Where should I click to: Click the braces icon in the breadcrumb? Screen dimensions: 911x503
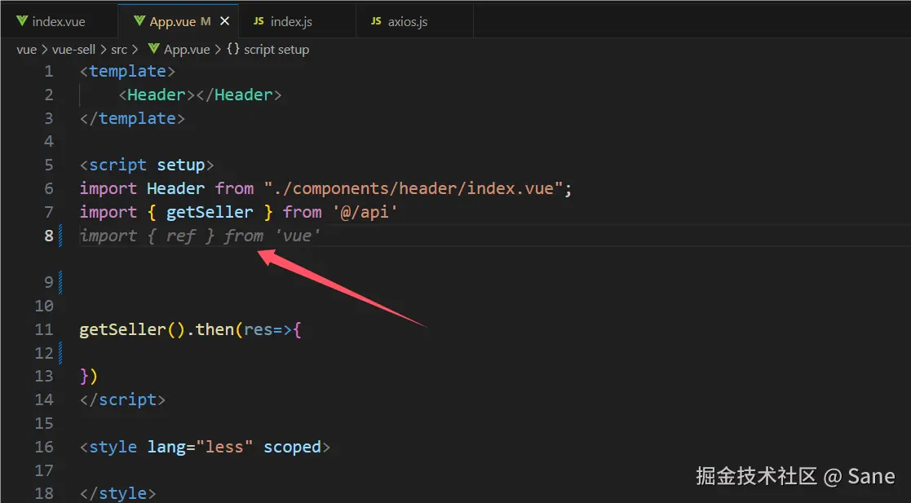click(233, 49)
